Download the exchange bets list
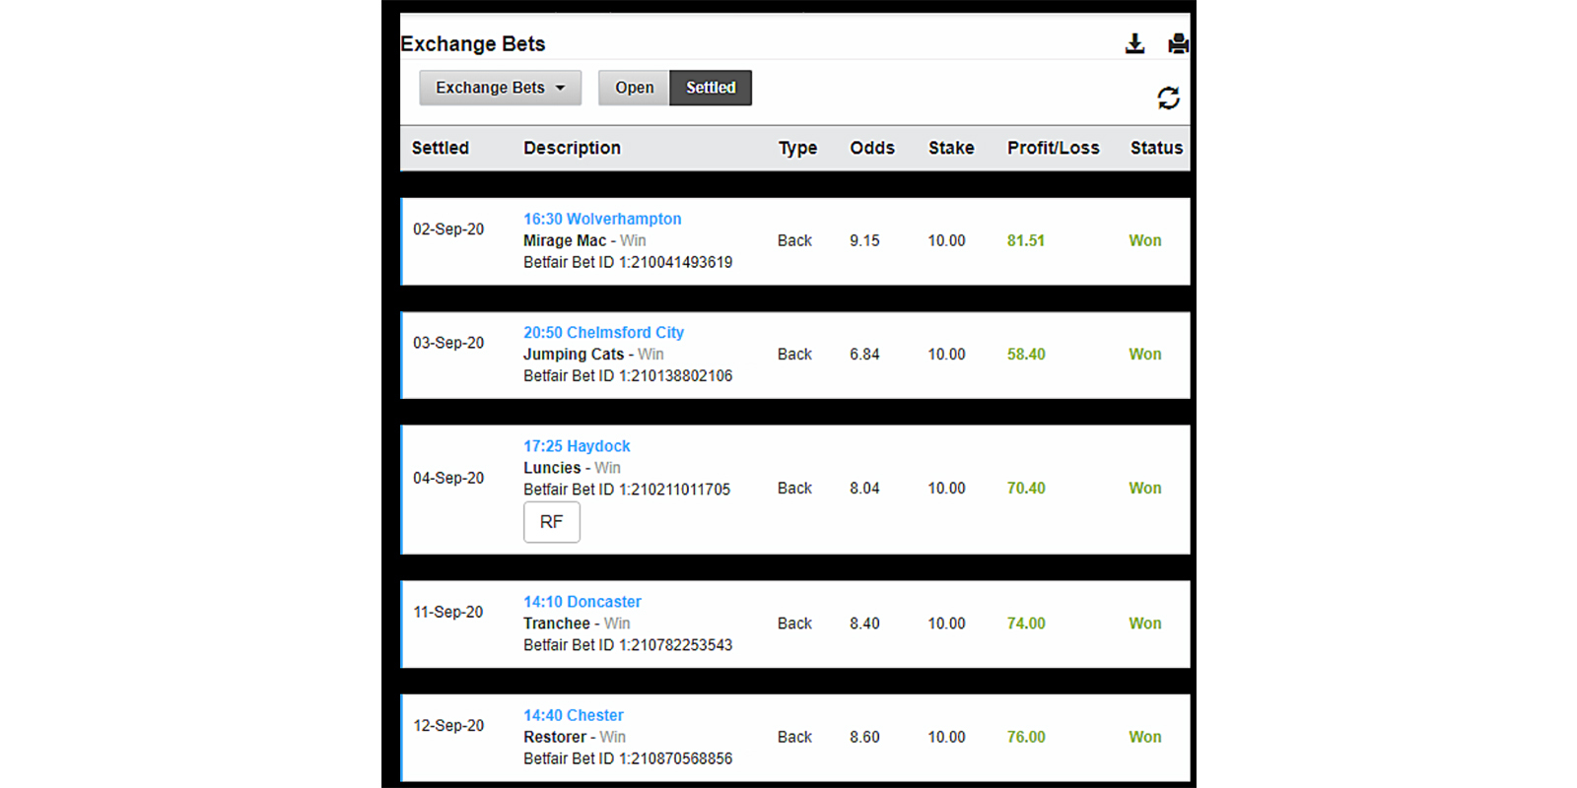The image size is (1577, 788). pyautogui.click(x=1134, y=43)
